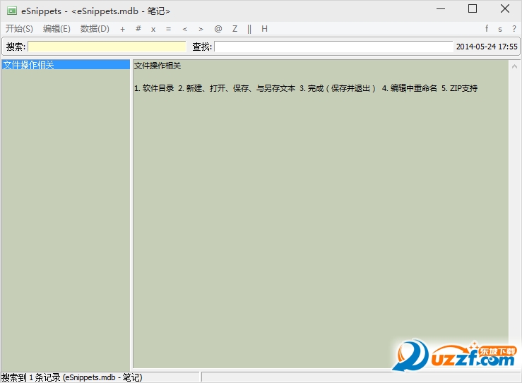Screen dimensions: 522x383
Task: Click the + toolbar symbol
Action: (x=122, y=29)
